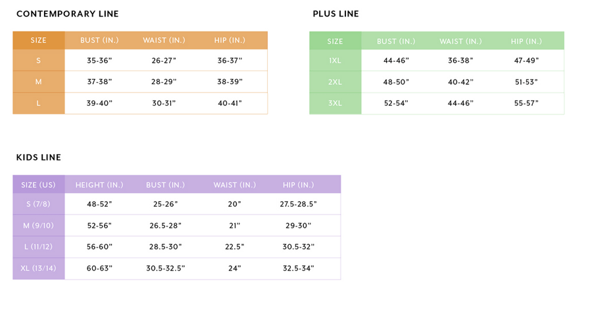592x329 pixels.
Task: Click the Contemporary size L row label
Action: pyautogui.click(x=39, y=103)
